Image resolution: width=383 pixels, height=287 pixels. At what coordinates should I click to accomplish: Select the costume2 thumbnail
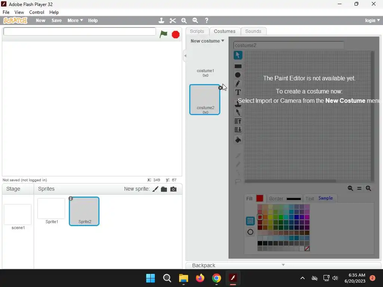click(205, 99)
